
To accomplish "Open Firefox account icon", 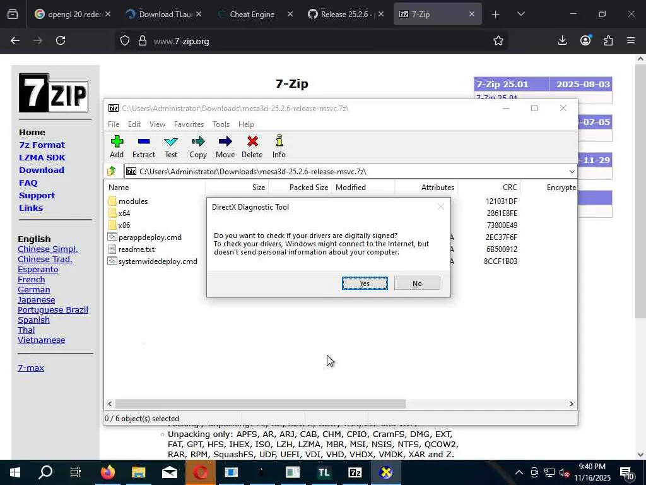I will point(585,40).
